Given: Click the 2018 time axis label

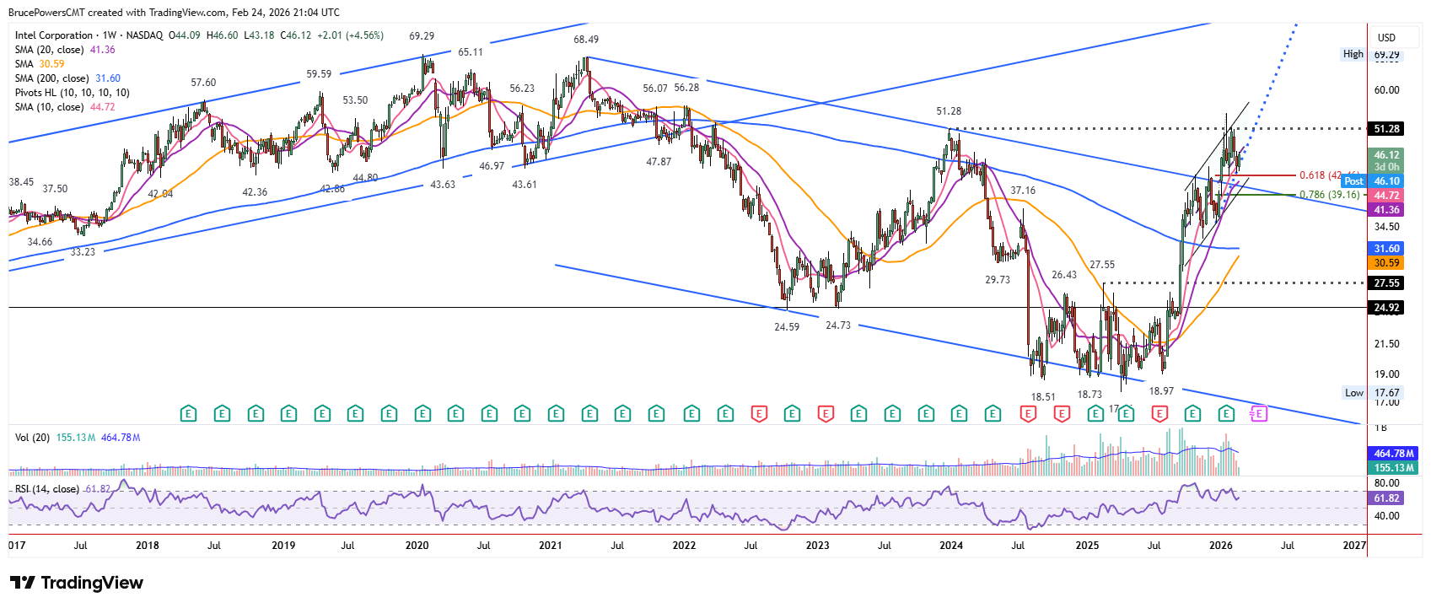Looking at the screenshot, I should [x=147, y=546].
